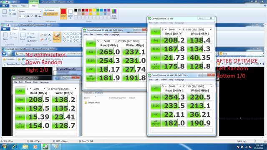Click the zoom slider in status bar

(255, 141)
